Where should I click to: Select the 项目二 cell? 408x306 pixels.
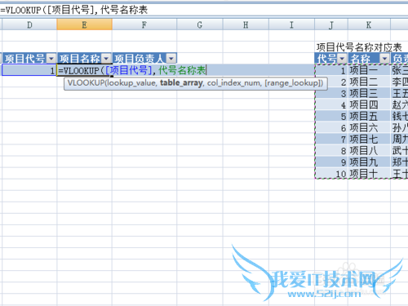point(369,82)
